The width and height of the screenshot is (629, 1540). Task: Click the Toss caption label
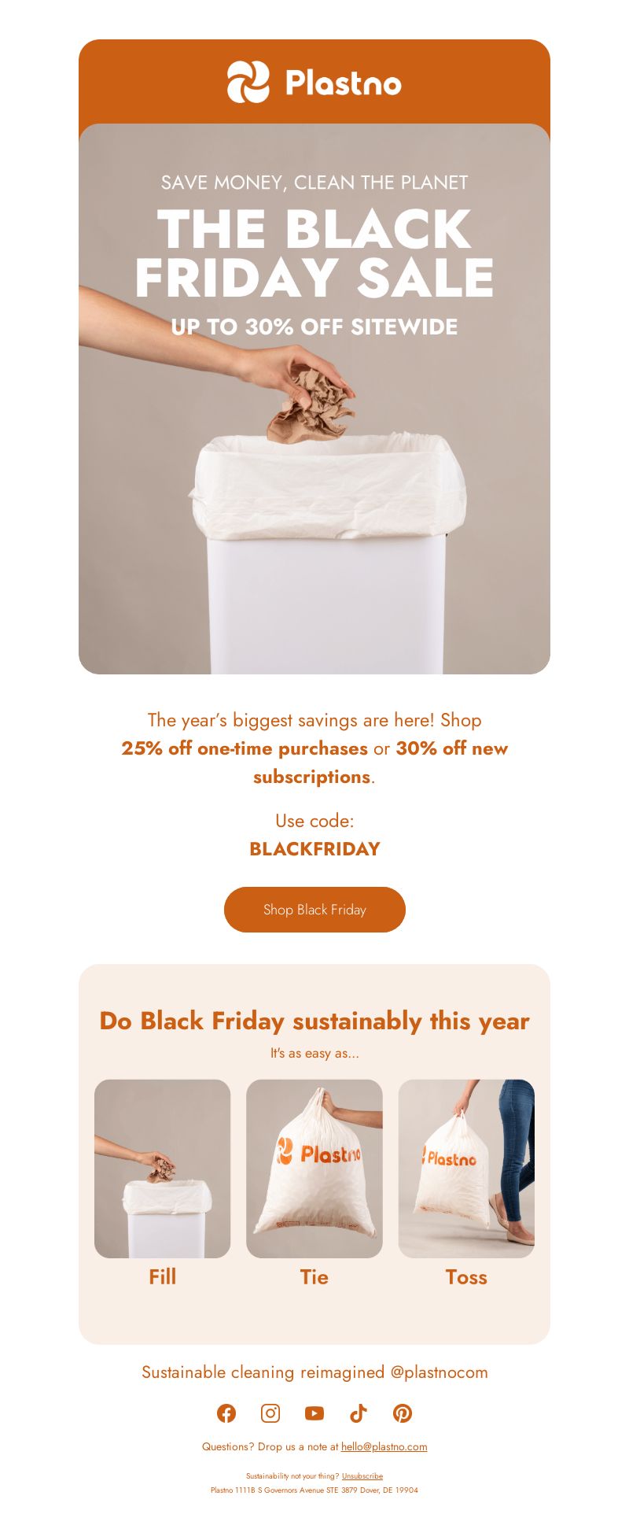coord(466,1276)
